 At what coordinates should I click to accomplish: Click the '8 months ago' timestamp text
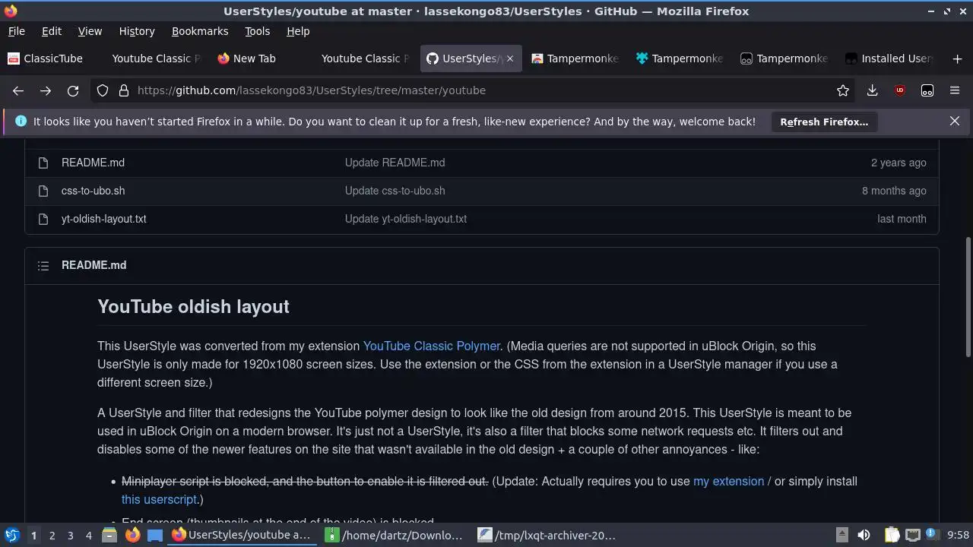[894, 191]
